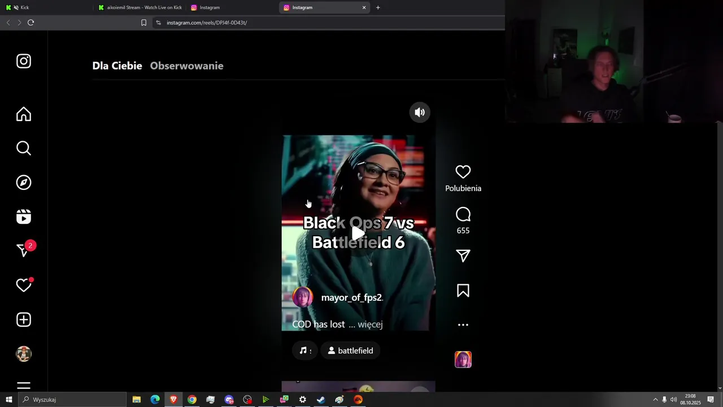Save the reel with bookmark icon
Image resolution: width=723 pixels, height=407 pixels.
[x=463, y=291]
